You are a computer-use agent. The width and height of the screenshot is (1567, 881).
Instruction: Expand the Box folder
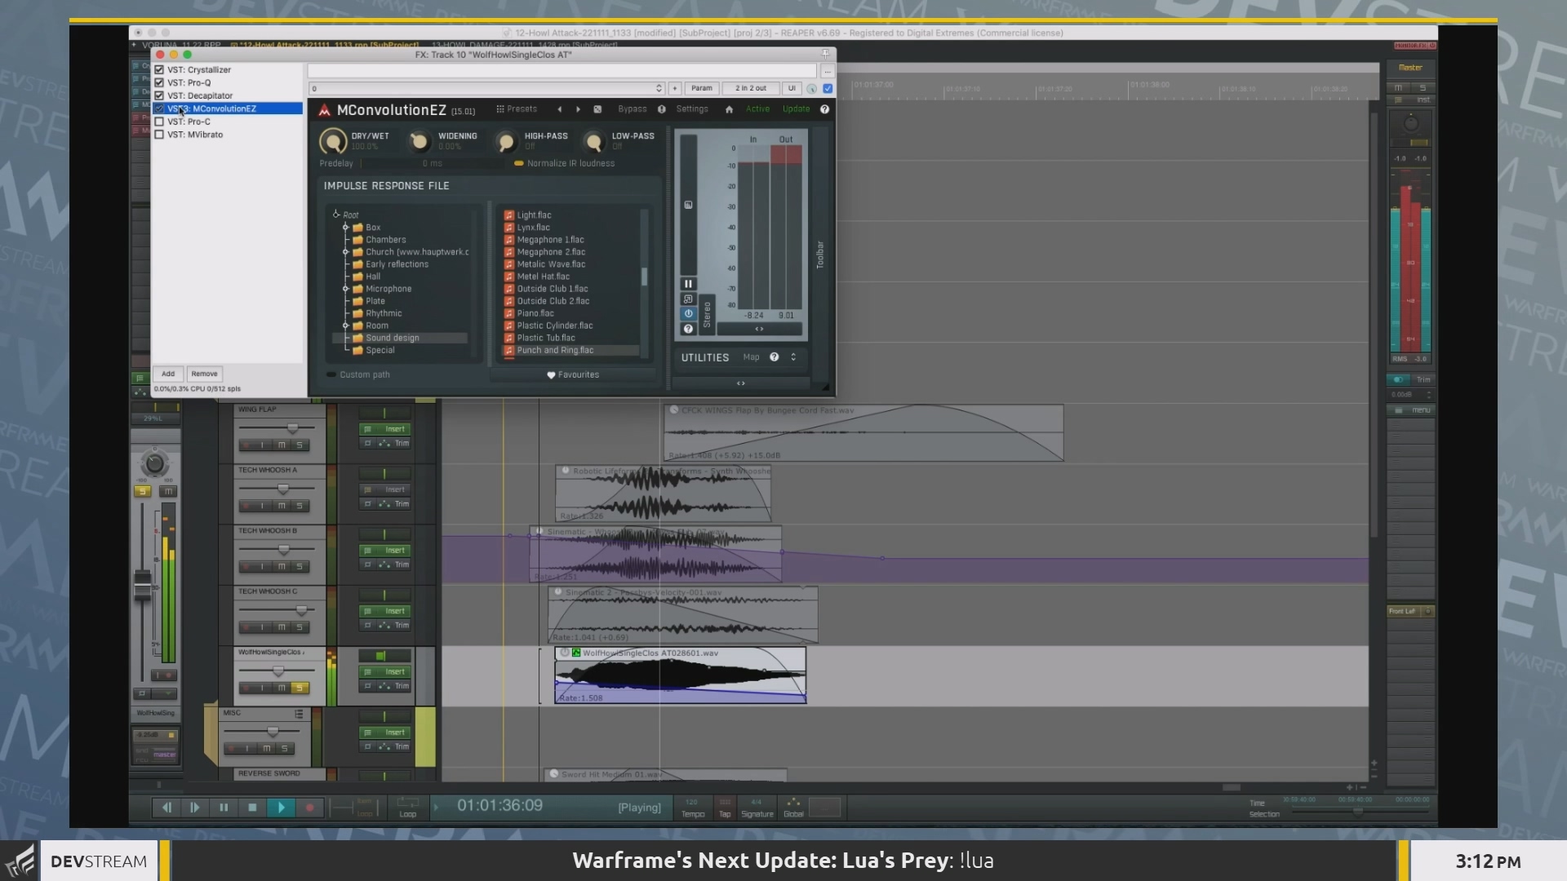[x=346, y=228]
